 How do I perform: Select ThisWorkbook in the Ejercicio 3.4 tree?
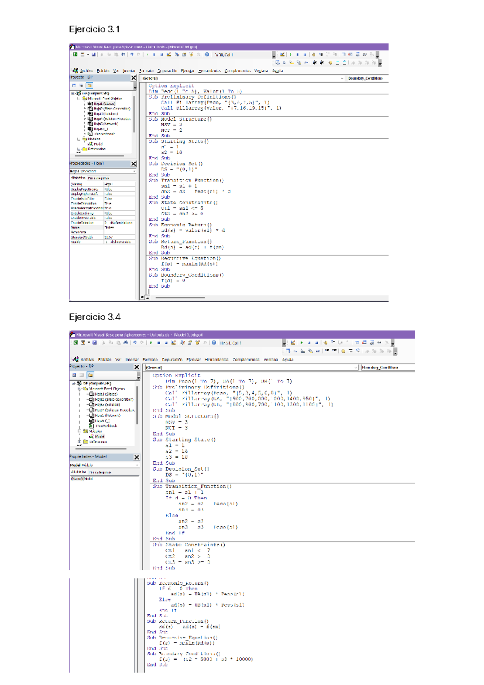tap(103, 426)
